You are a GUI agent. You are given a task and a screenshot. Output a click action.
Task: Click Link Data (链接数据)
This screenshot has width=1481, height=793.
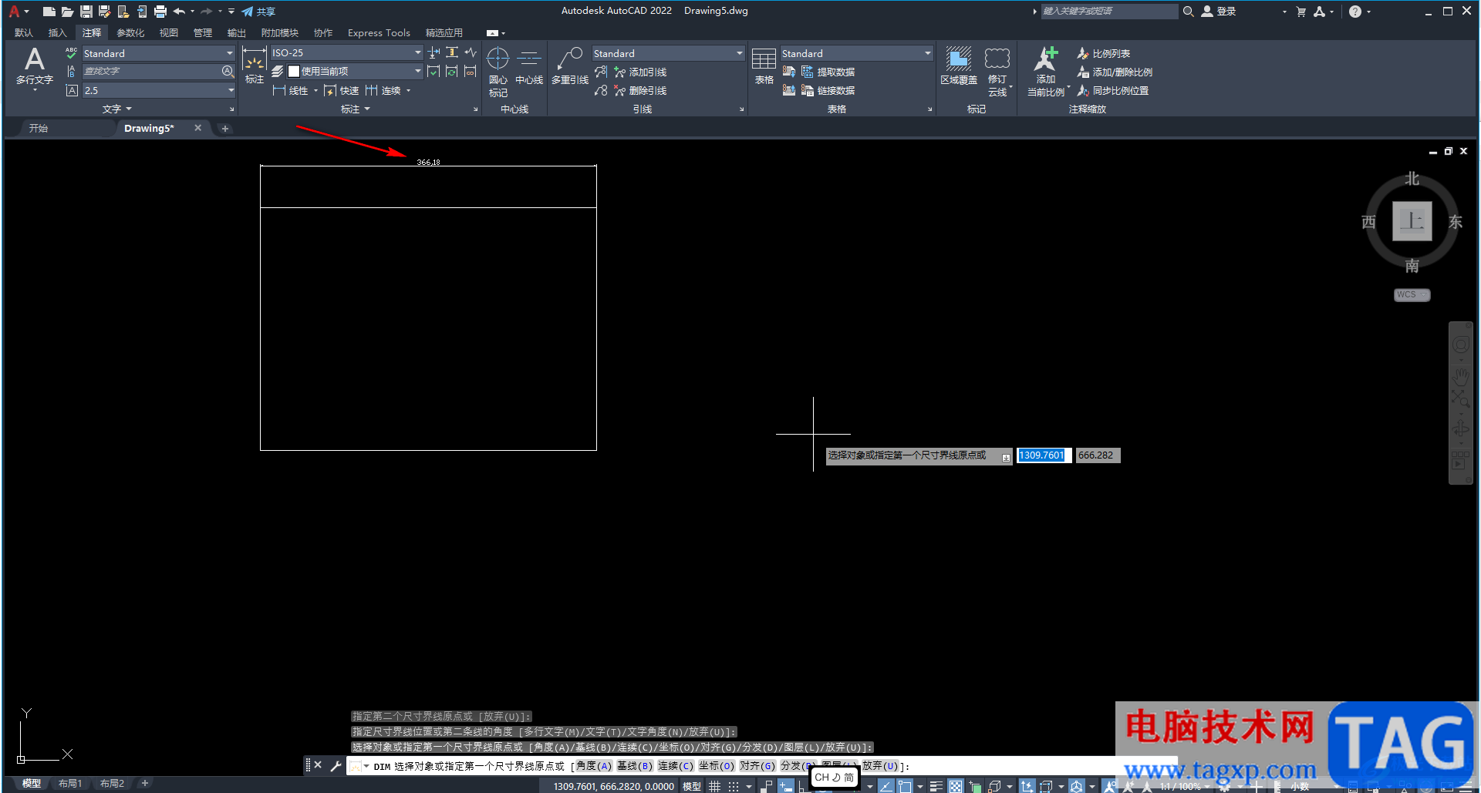point(828,90)
